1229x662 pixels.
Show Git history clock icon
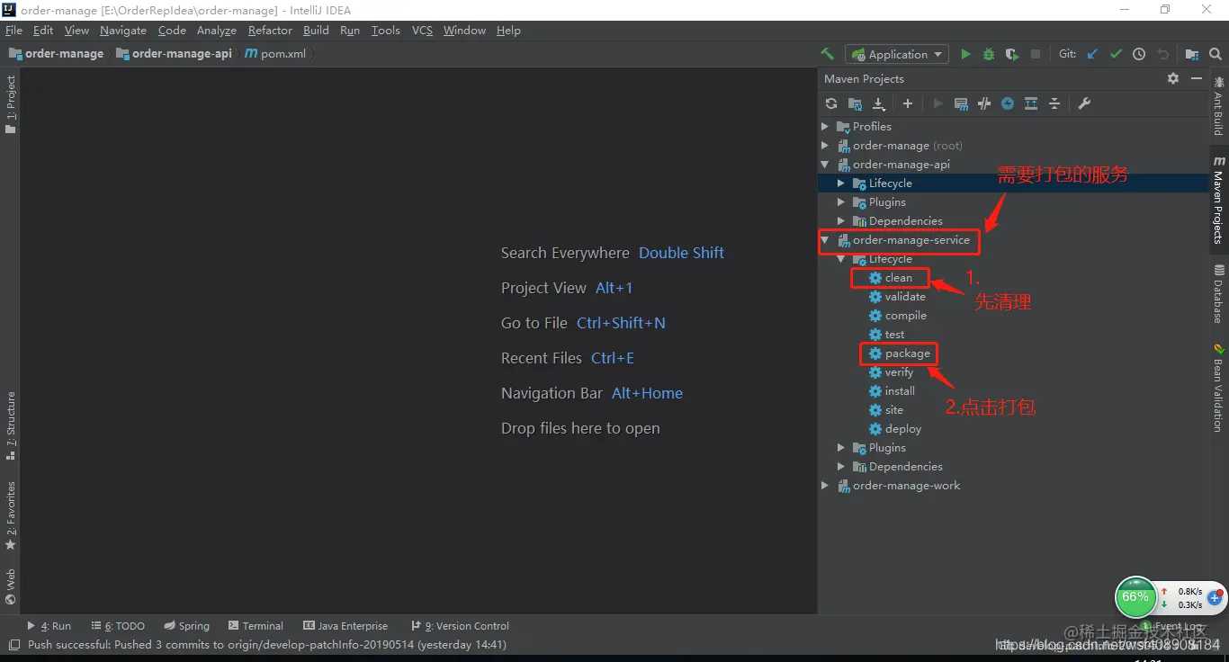click(1139, 54)
